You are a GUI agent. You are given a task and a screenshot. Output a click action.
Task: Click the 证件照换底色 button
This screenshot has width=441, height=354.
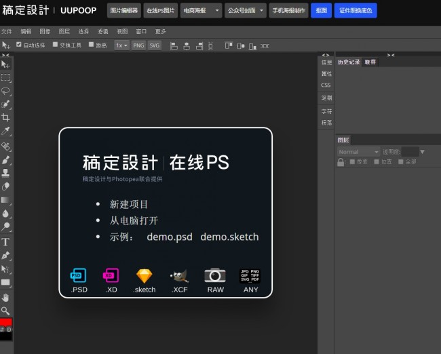coord(356,11)
